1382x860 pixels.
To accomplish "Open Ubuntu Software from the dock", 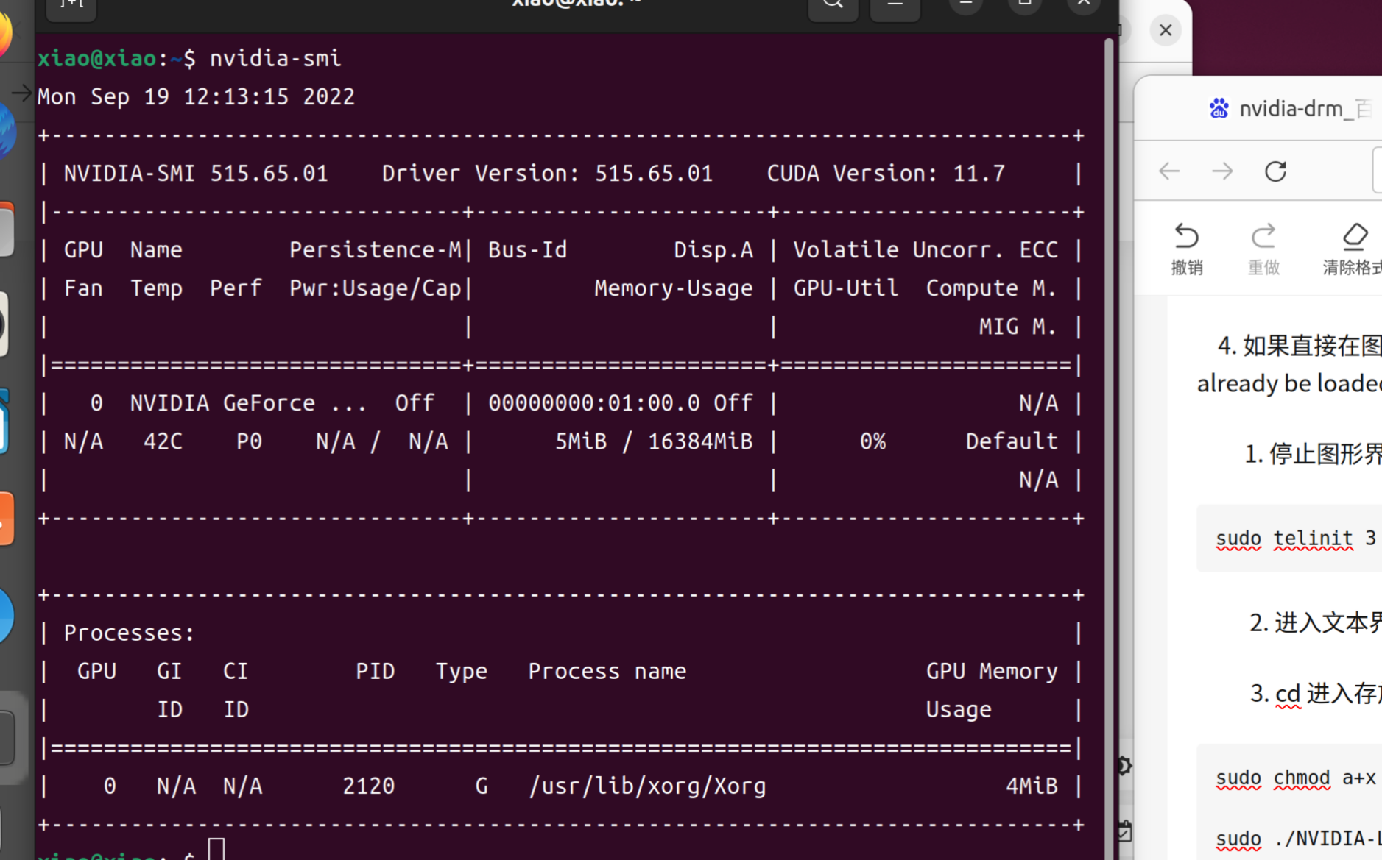I will tap(7, 519).
